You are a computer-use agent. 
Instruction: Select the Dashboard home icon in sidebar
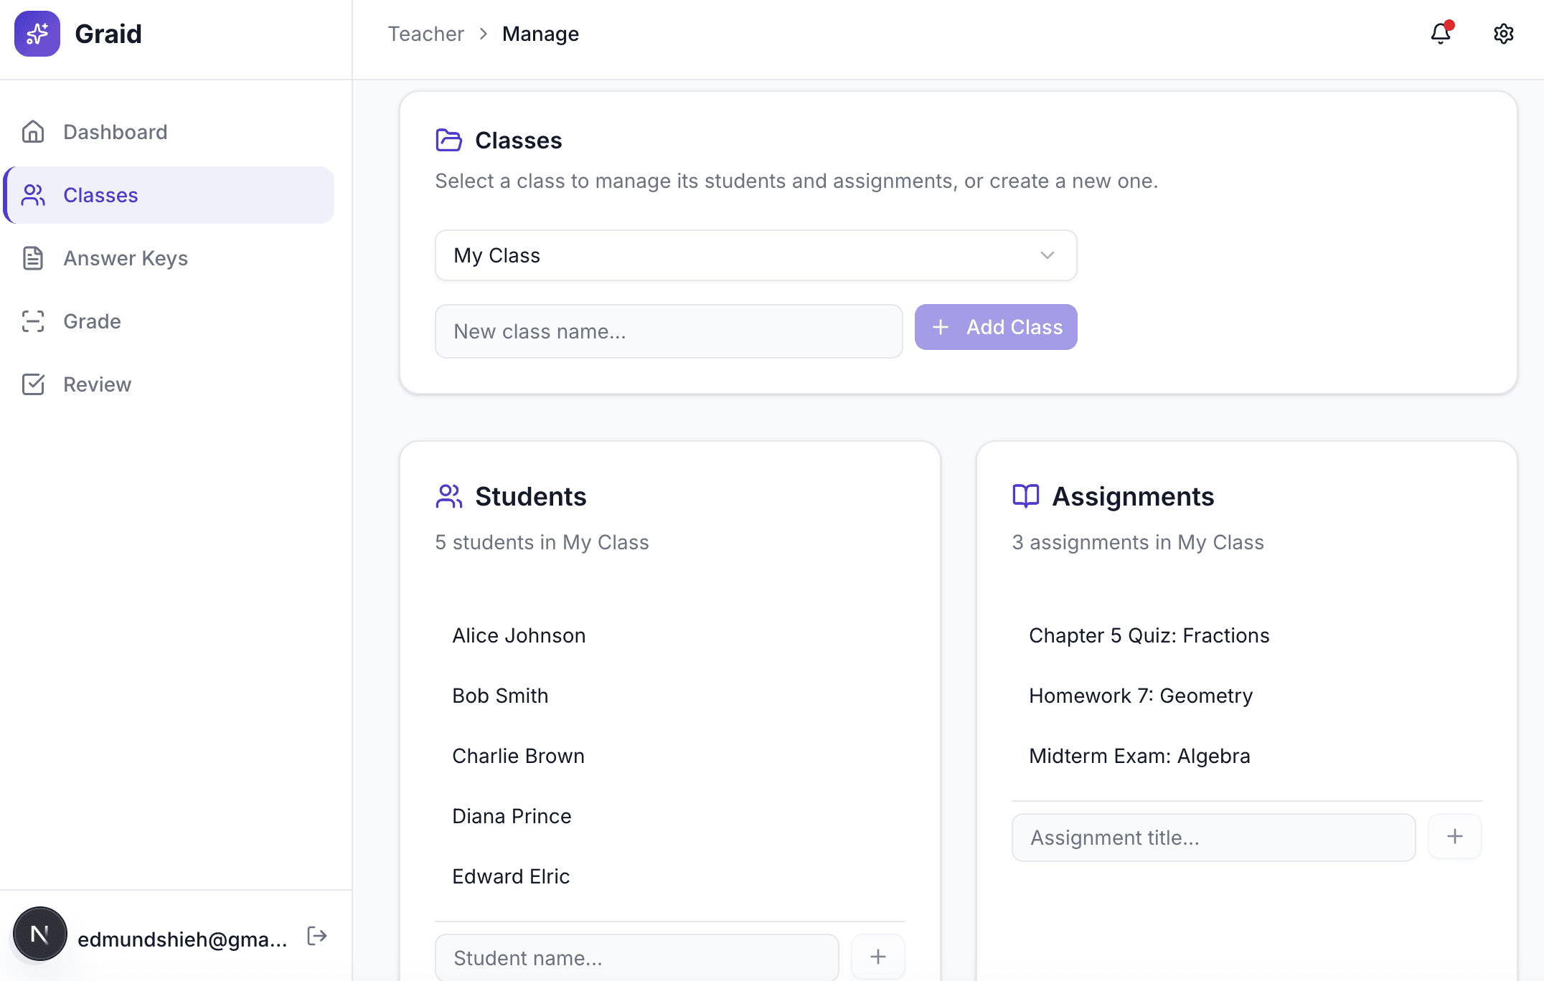coord(33,131)
